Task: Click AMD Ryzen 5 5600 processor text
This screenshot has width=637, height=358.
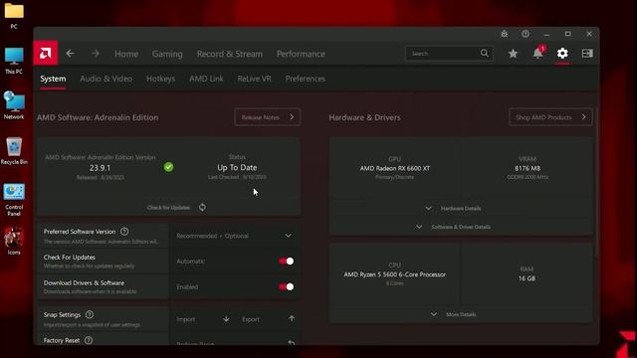Action: 394,274
